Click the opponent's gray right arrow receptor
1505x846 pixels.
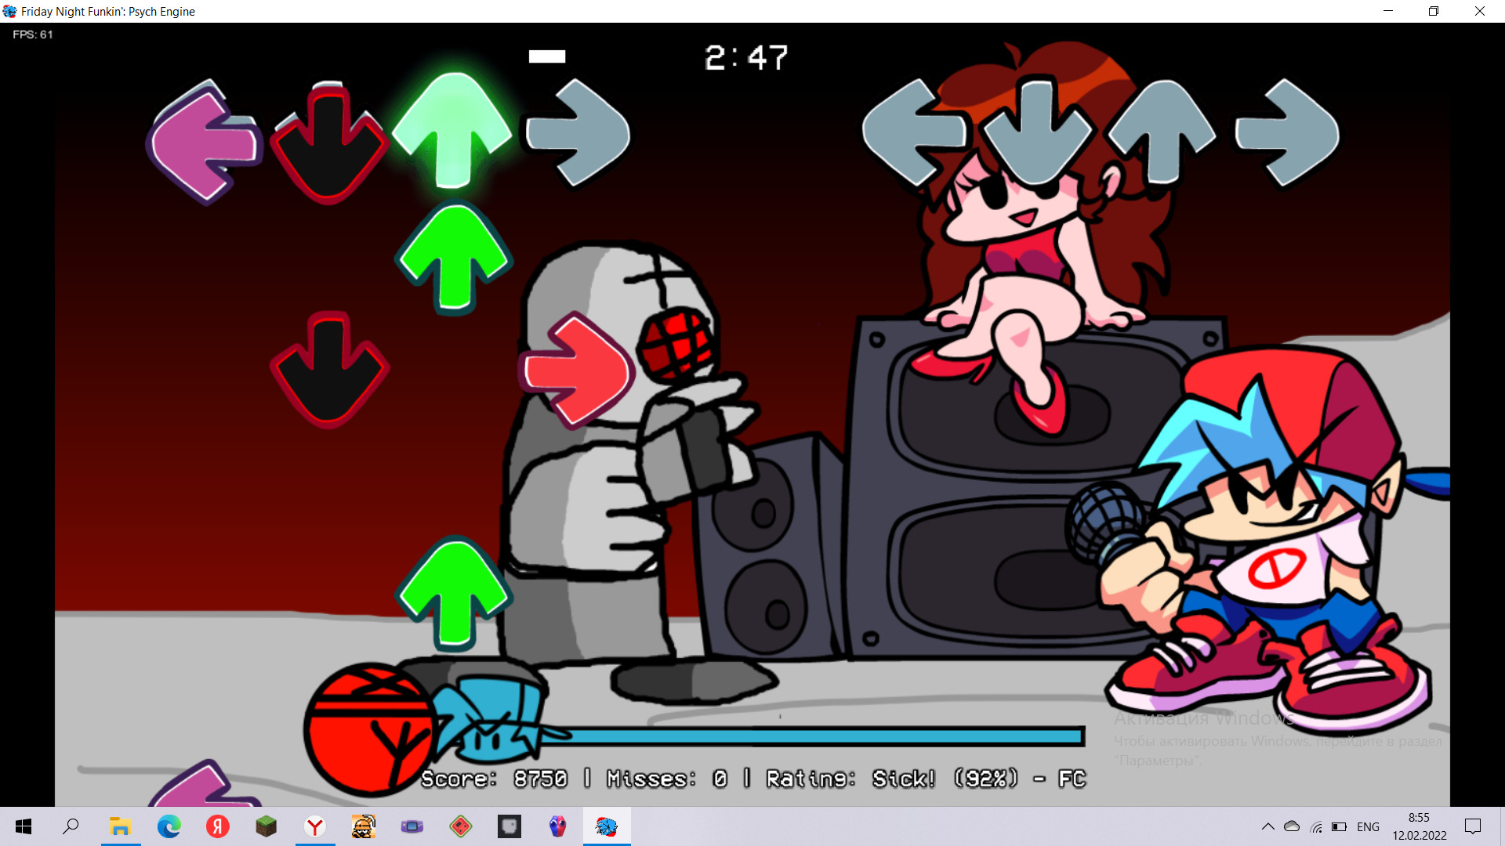tap(1287, 133)
